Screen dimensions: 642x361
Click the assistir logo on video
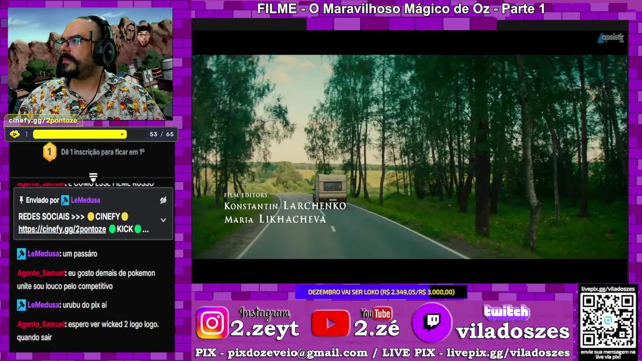coord(610,38)
